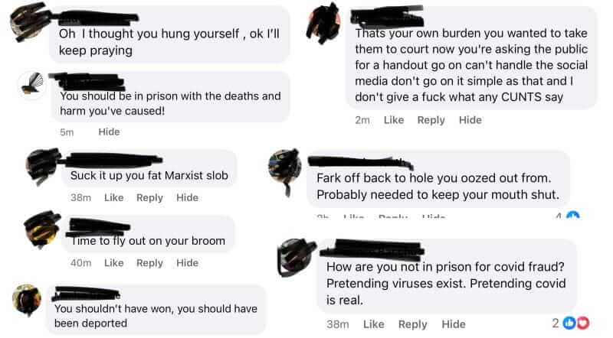This screenshot has height=338, width=613.
Task: Hide the comment mentioning court and handout
Action: [470, 120]
